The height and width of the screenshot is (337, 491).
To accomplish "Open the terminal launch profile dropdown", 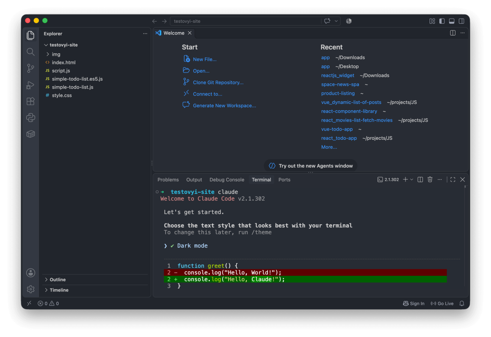I will click(412, 179).
